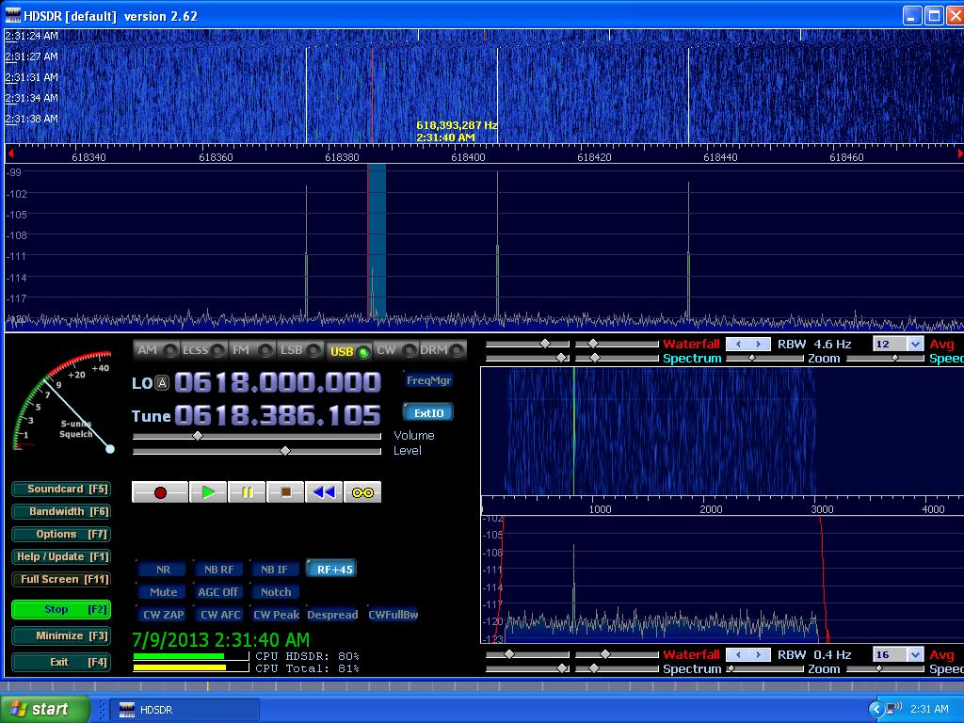
Task: Toggle the NR noise reduction button
Action: (163, 570)
